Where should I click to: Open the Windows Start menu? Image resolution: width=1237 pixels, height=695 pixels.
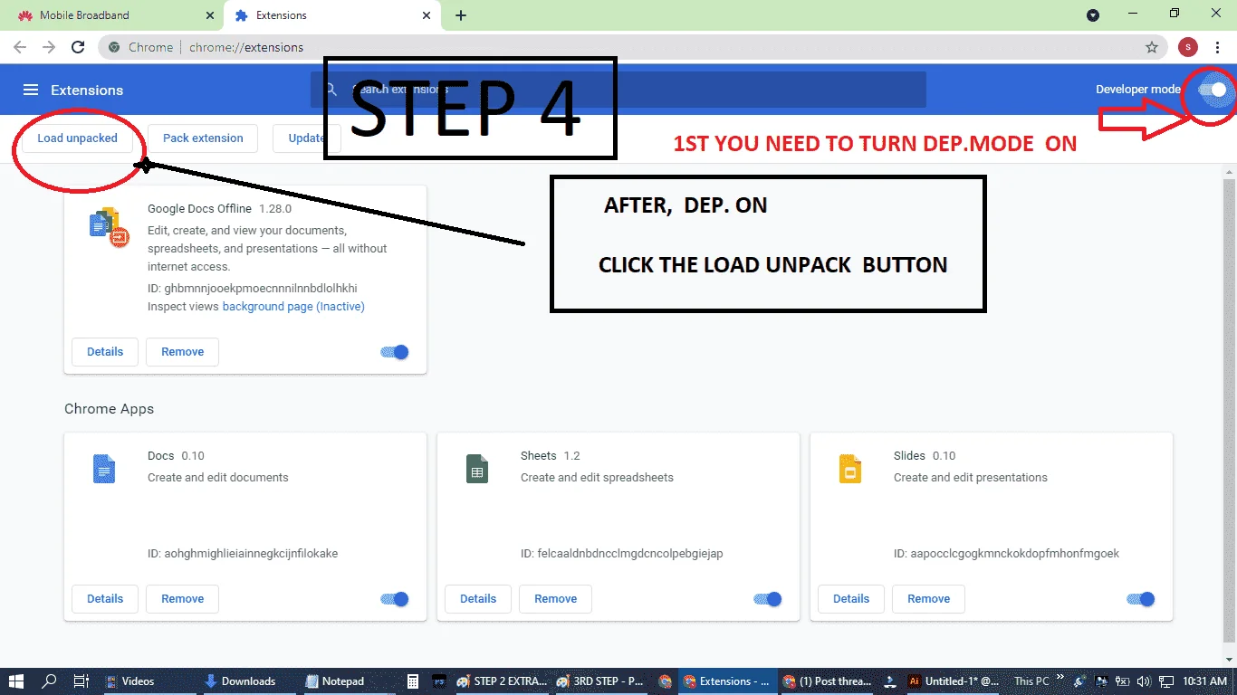[15, 681]
